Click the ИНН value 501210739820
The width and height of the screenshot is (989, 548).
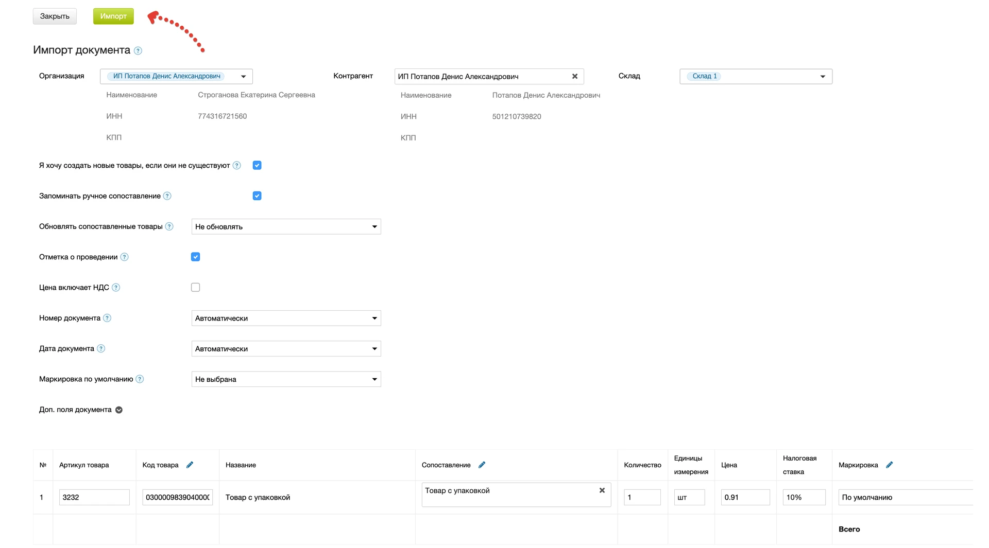point(517,117)
